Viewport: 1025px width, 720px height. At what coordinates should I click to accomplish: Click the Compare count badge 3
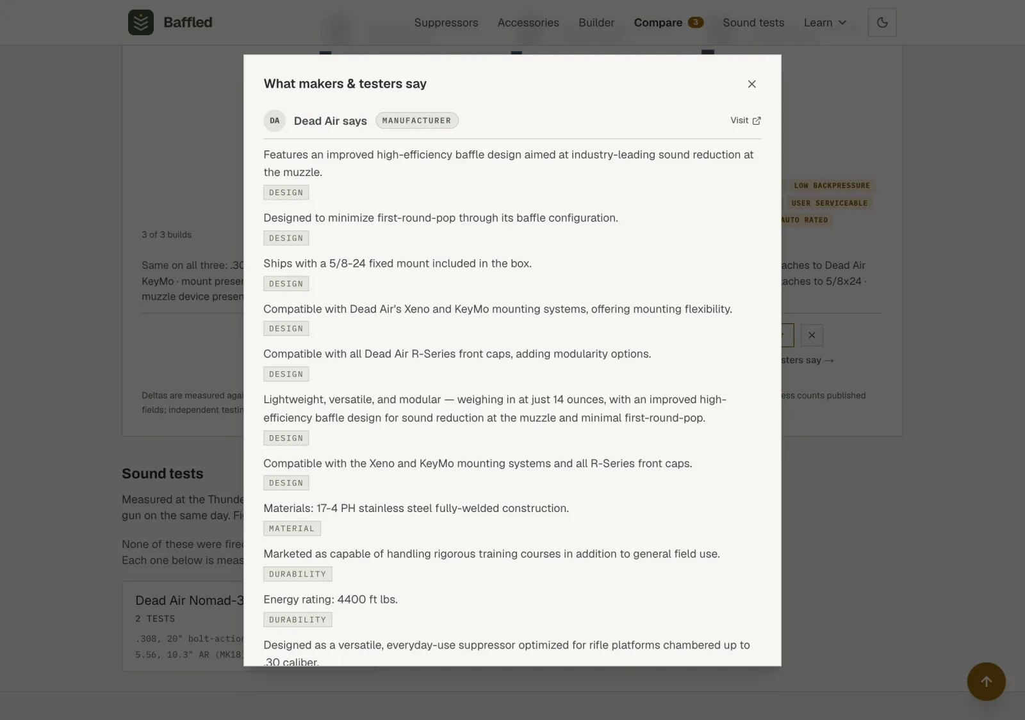[696, 22]
